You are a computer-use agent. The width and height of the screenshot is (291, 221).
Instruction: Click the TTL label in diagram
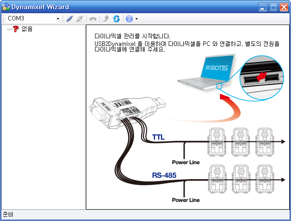[x=158, y=137]
